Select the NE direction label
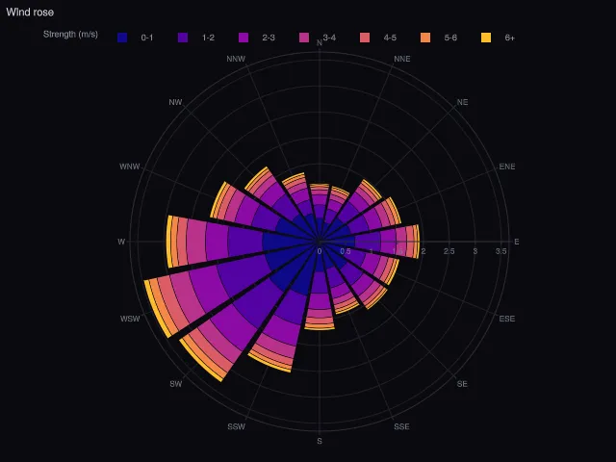This screenshot has height=462, width=616. coord(462,102)
